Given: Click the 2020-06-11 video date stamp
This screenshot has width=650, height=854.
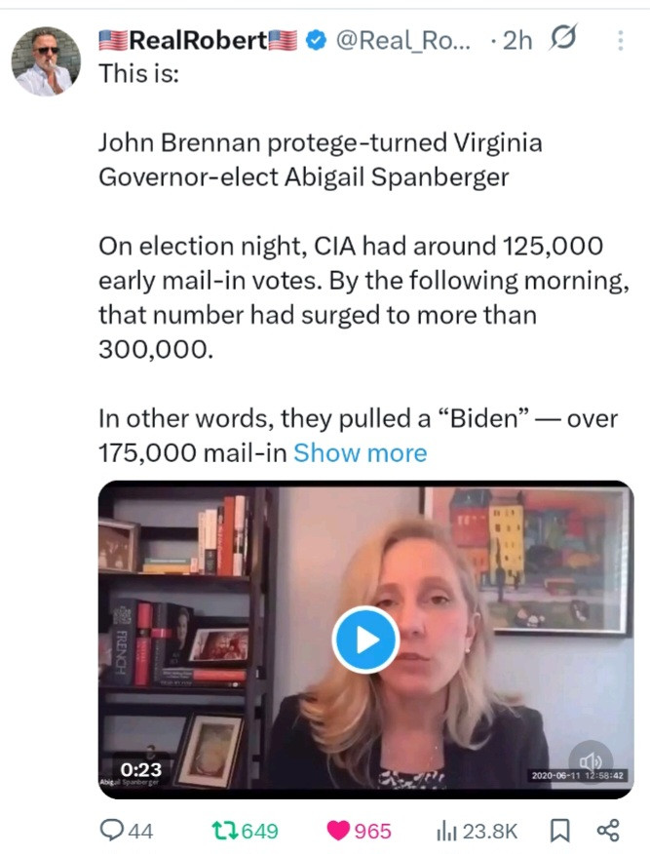Looking at the screenshot, I should 579,776.
